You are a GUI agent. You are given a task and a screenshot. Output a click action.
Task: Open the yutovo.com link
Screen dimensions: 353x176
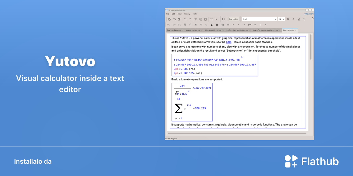tap(309, 14)
